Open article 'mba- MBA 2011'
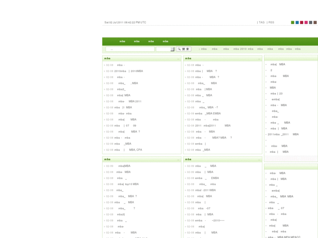 pyautogui.click(x=130, y=101)
